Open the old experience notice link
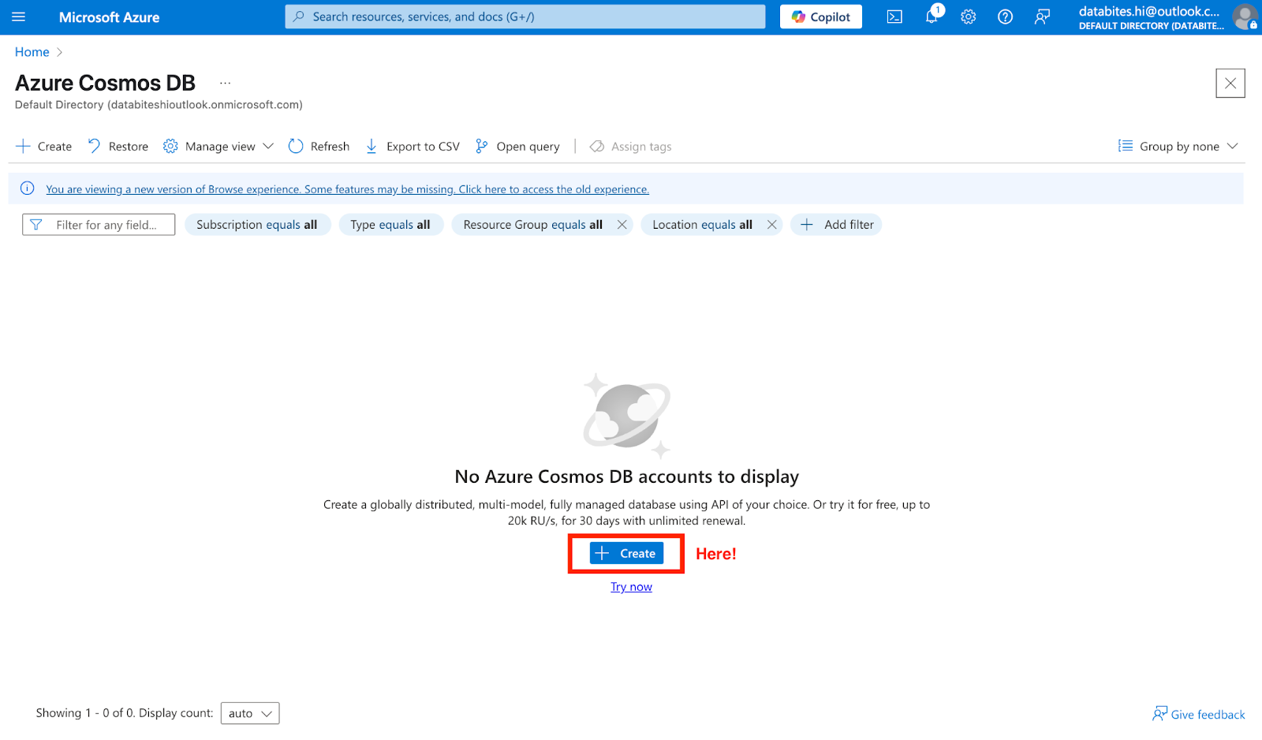 pyautogui.click(x=347, y=189)
